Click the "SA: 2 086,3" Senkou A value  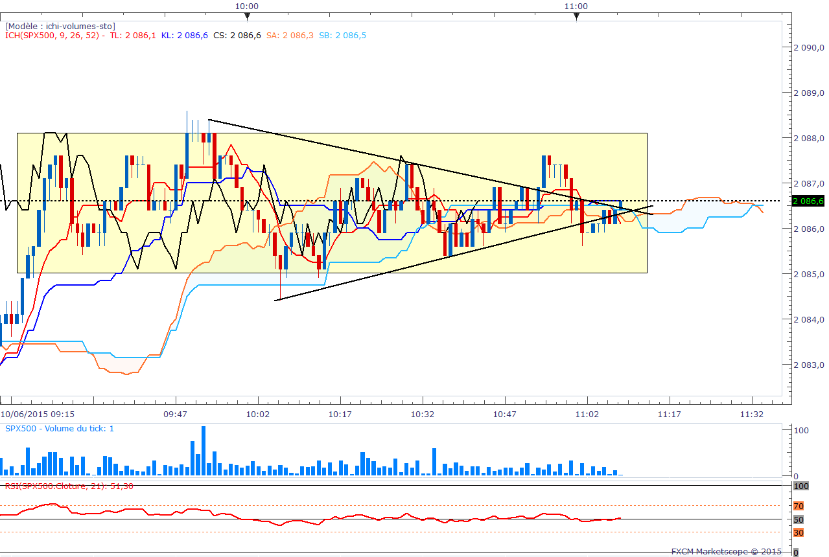pyautogui.click(x=290, y=35)
